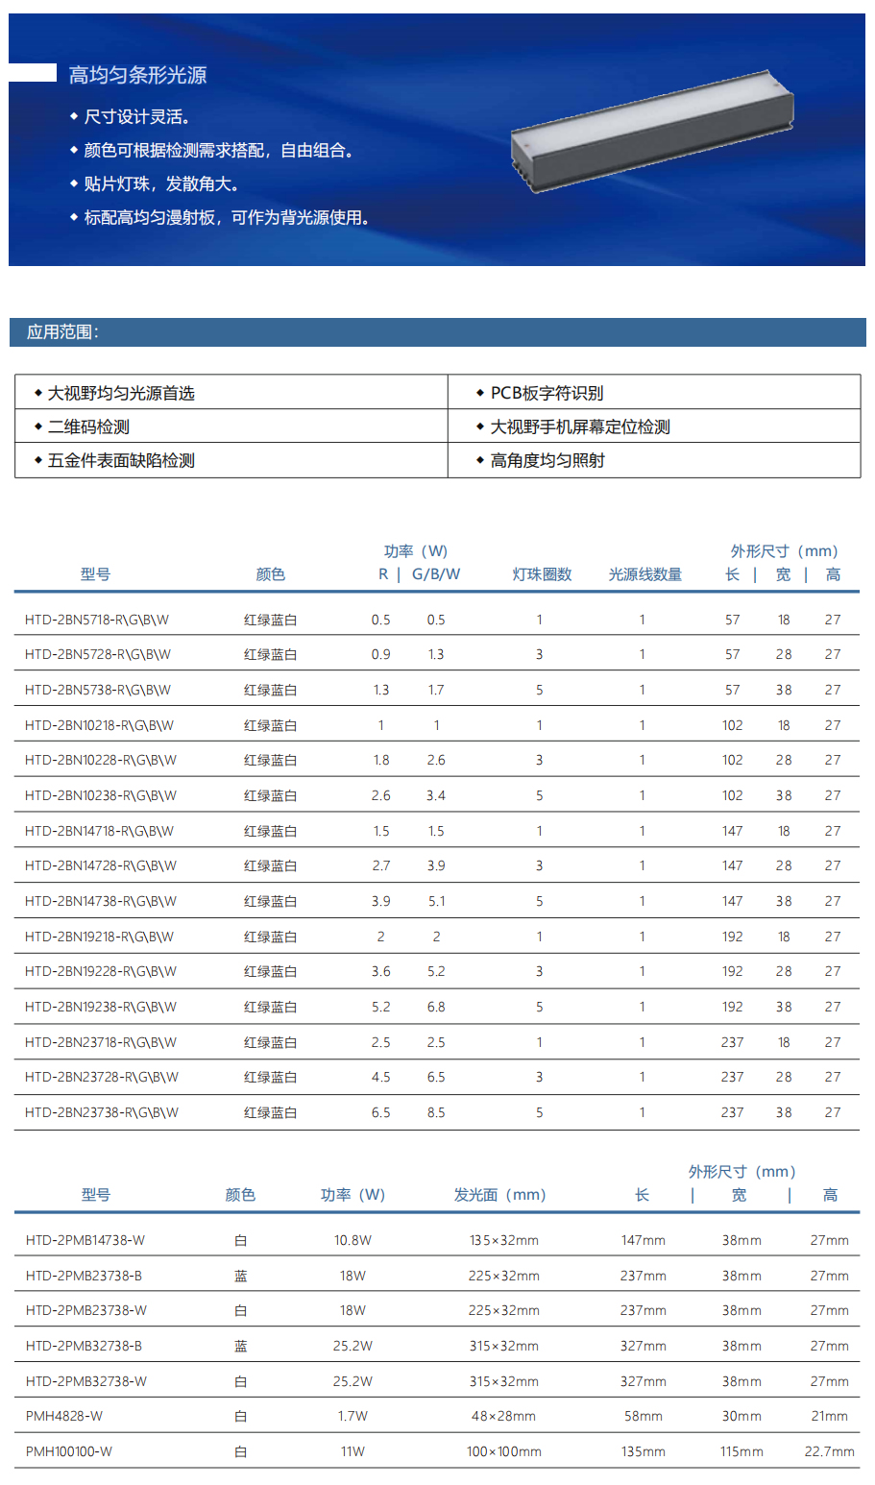
Task: Select the 高角度均匀照射 cell
Action: [547, 460]
